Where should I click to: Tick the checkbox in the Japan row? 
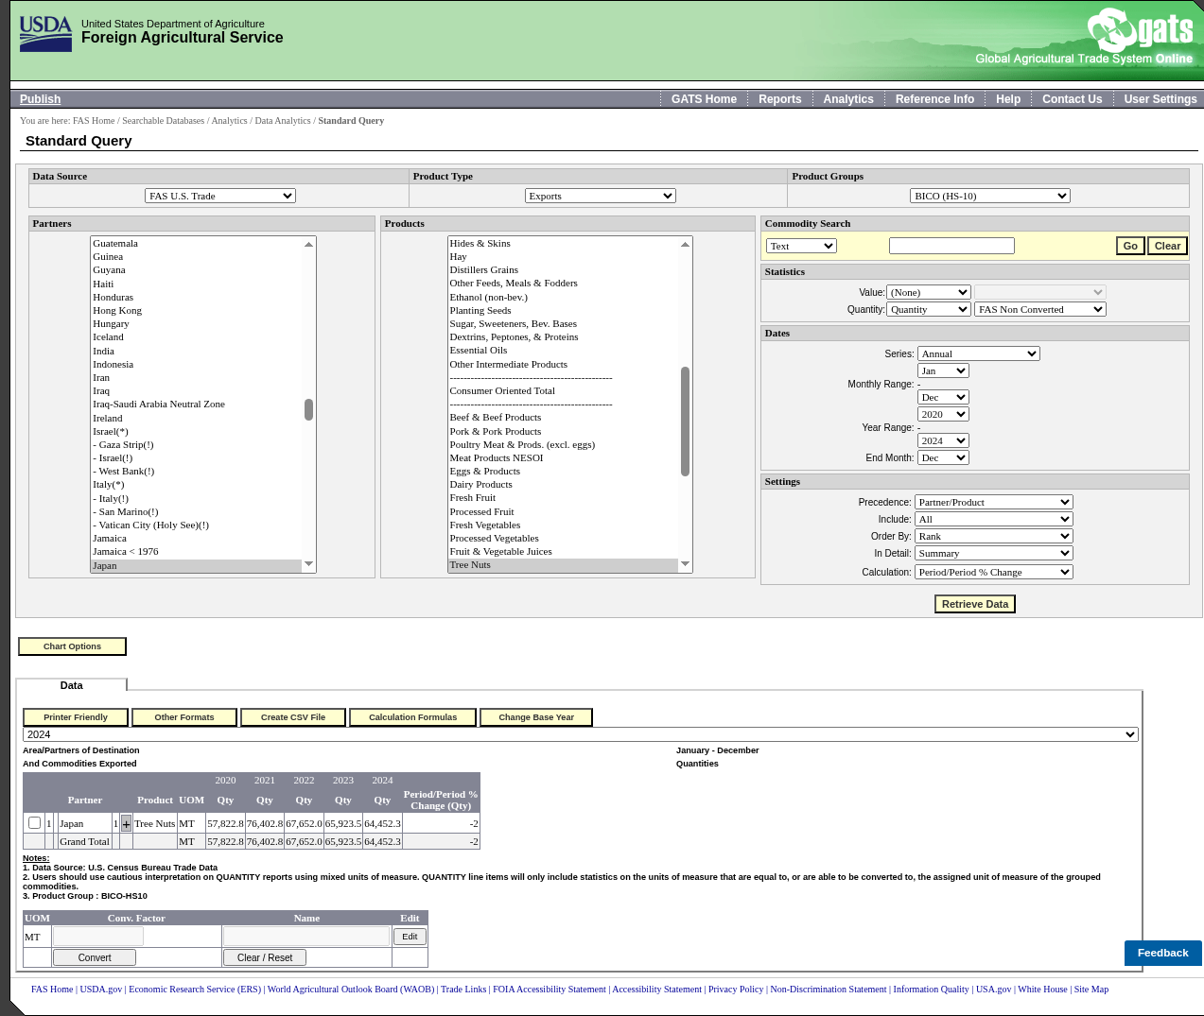pyautogui.click(x=34, y=823)
